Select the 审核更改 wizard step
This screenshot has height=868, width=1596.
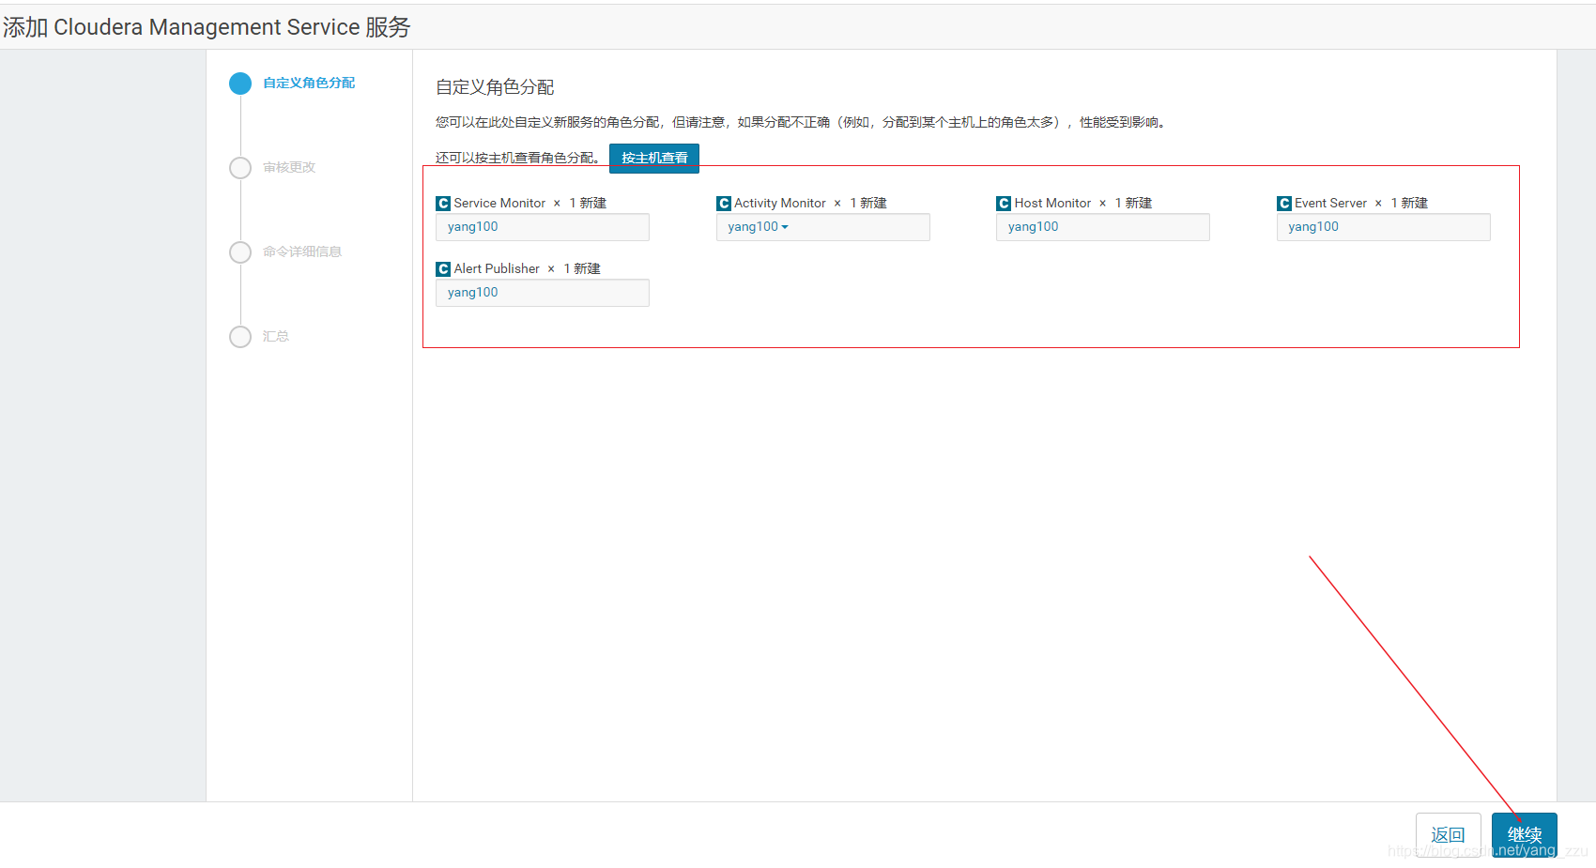pos(289,168)
